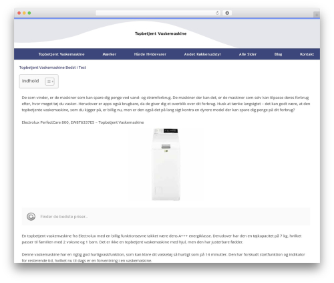Close the window with the red button
Image resolution: width=334 pixels, height=283 pixels.
19,13
